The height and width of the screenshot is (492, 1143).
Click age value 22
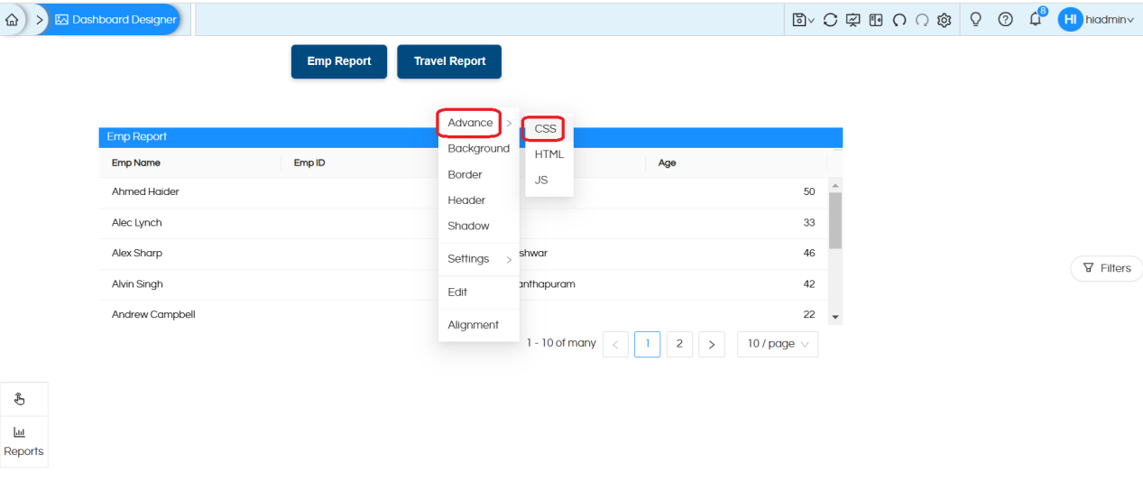[x=809, y=315]
